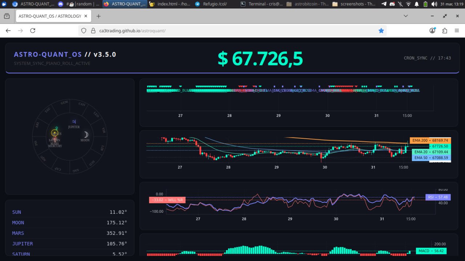This screenshot has width=465, height=261.
Task: Click the ARI zodiac sector label
Action: coord(37,125)
